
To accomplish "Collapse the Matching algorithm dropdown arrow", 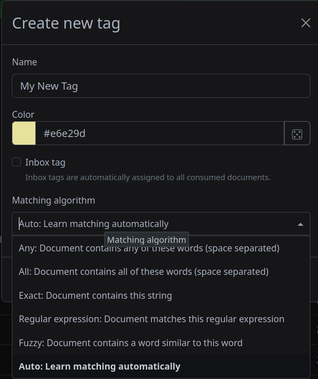I will click(x=300, y=224).
